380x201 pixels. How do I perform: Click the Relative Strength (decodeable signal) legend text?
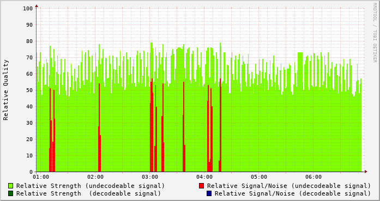tap(88, 193)
